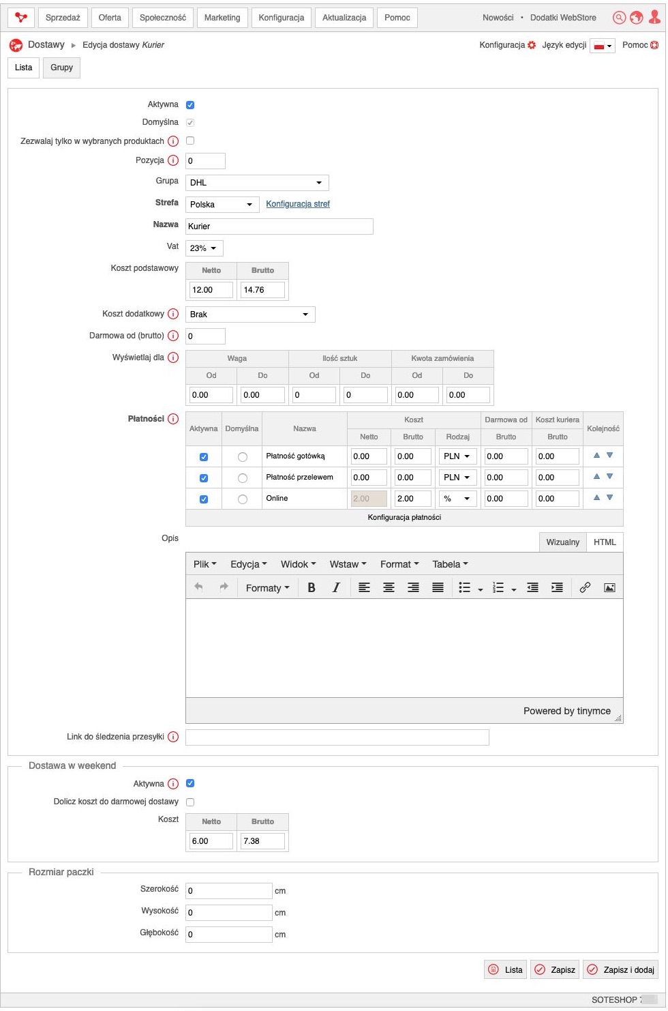Open the editor Wstaw menu
668x1011 pixels.
click(x=348, y=564)
